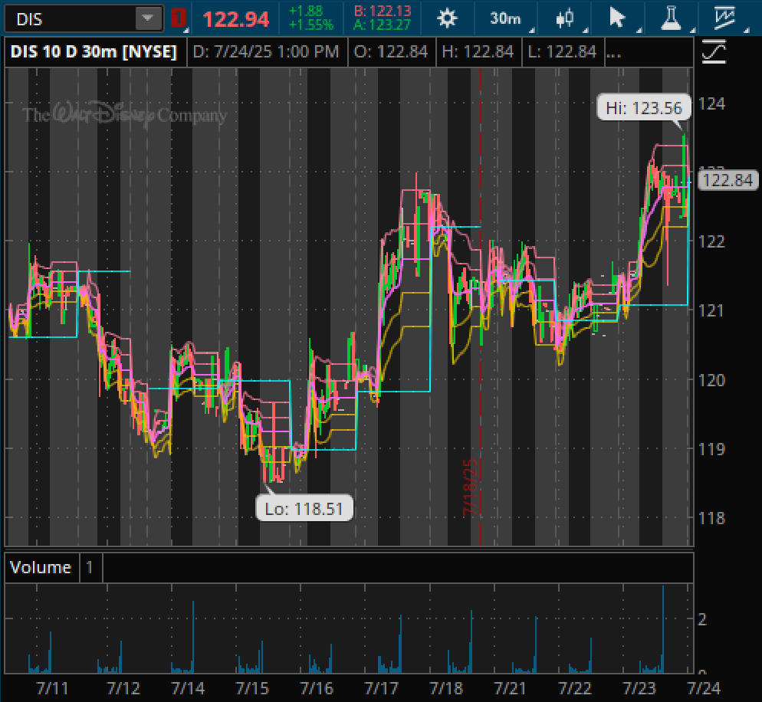Viewport: 762px width, 702px height.
Task: Click the 7/17 date axis label
Action: (382, 688)
